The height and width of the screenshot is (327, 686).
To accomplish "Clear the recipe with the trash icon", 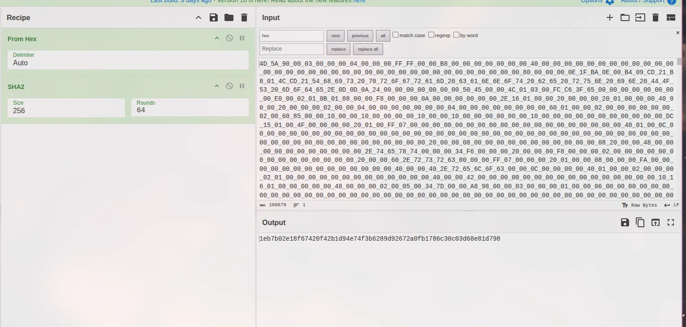I will [244, 17].
